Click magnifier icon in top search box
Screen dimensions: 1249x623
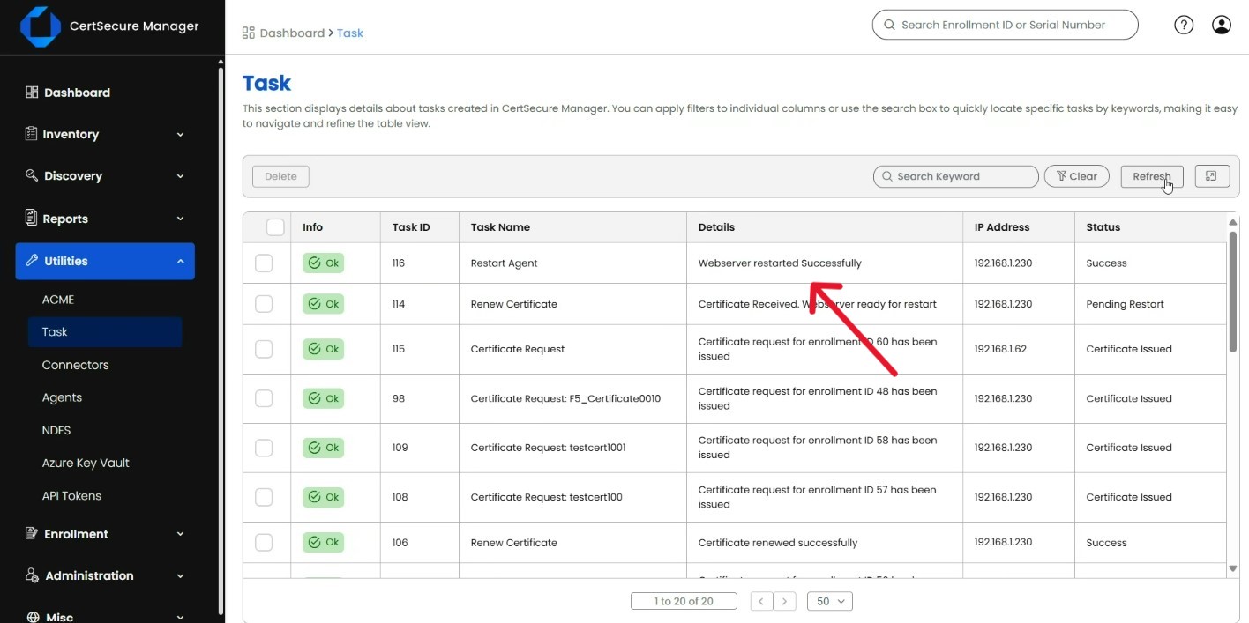pos(889,25)
